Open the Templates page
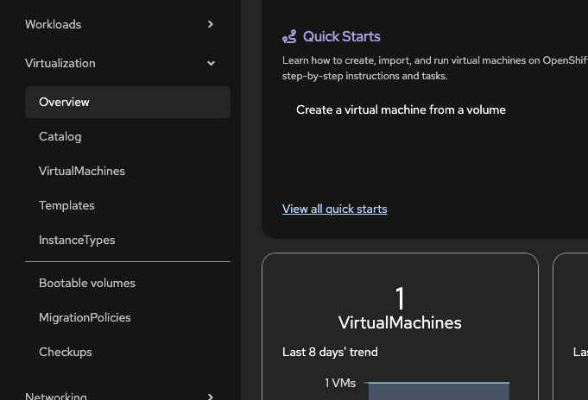Image resolution: width=588 pixels, height=400 pixels. point(128,206)
